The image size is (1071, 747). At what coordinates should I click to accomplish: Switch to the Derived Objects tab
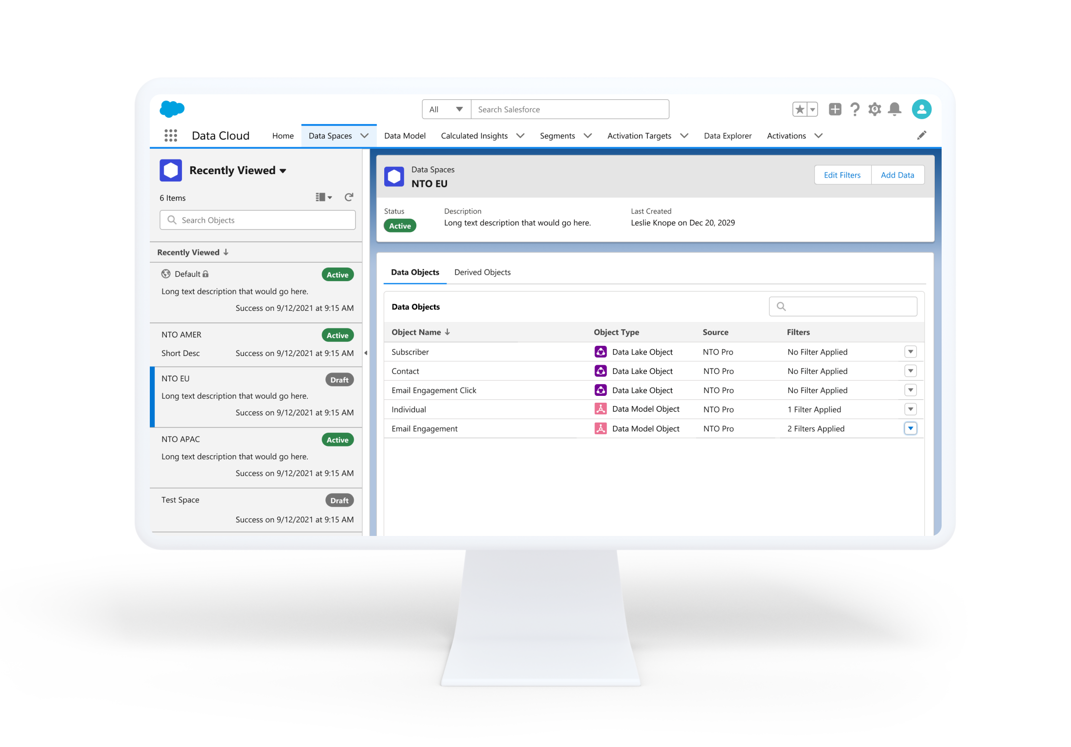coord(482,272)
